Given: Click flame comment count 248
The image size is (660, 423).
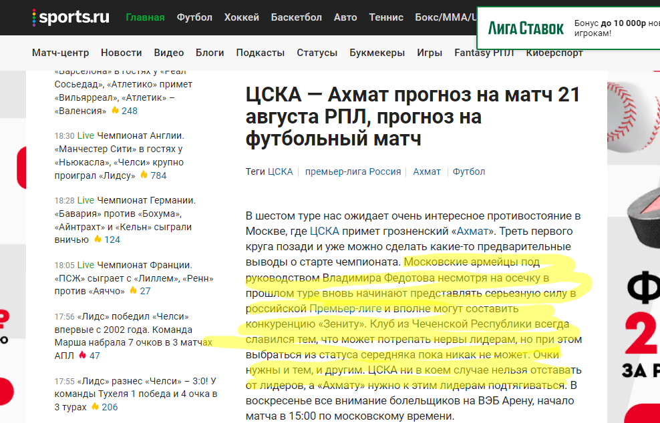Looking at the screenshot, I should coord(125,111).
